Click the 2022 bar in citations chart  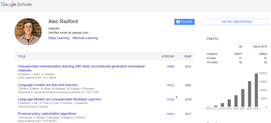coord(250,94)
